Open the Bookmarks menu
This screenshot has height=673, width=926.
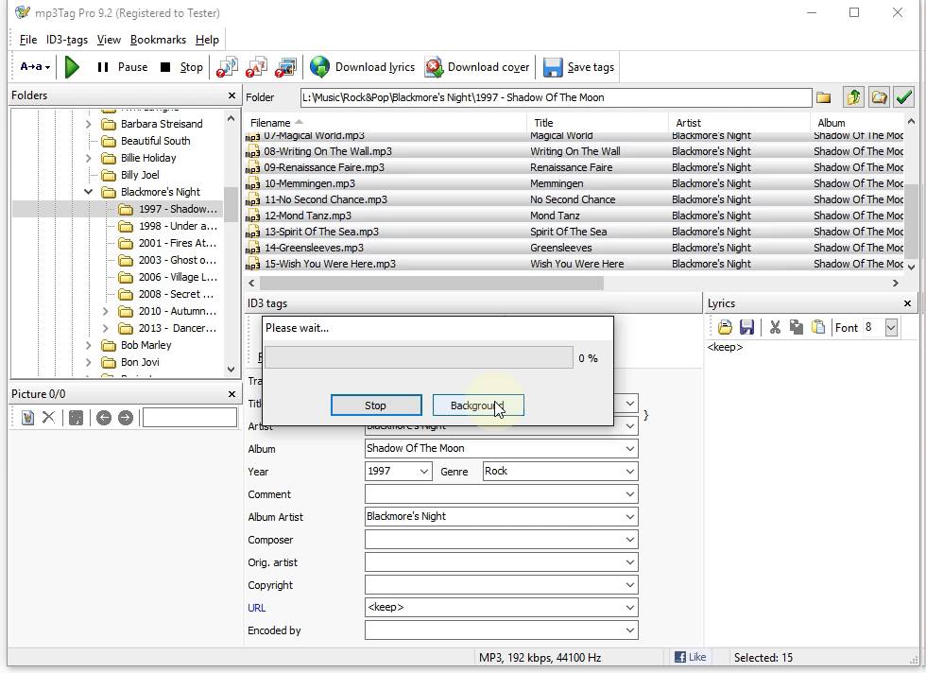158,40
